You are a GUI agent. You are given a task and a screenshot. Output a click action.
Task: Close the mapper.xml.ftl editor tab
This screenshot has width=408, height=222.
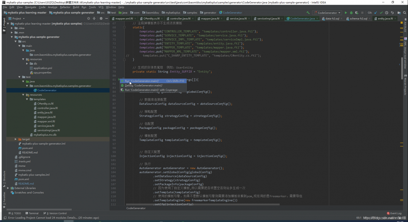point(135,18)
